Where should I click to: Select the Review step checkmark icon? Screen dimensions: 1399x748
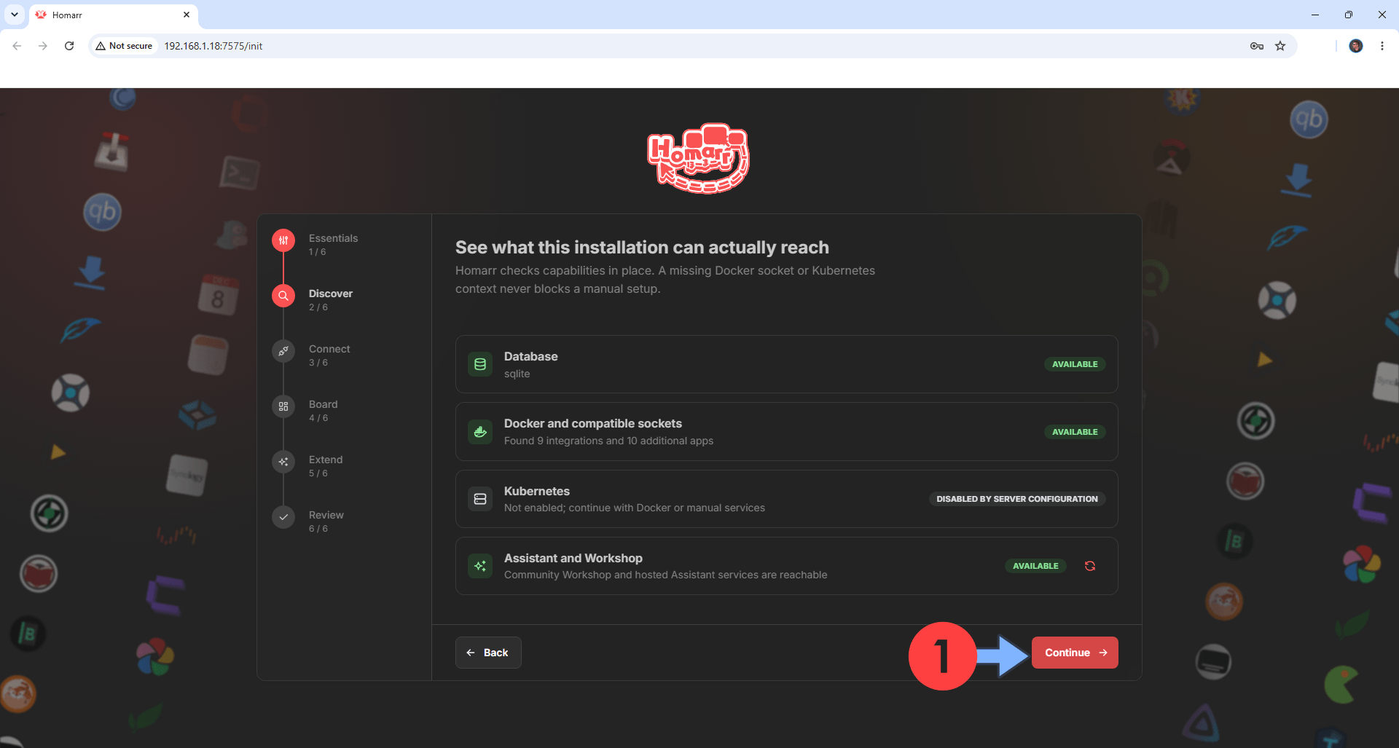click(x=283, y=517)
